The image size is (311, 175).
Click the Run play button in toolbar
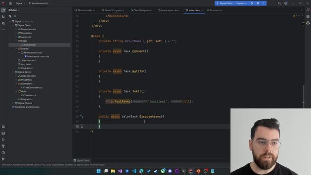(252, 3)
